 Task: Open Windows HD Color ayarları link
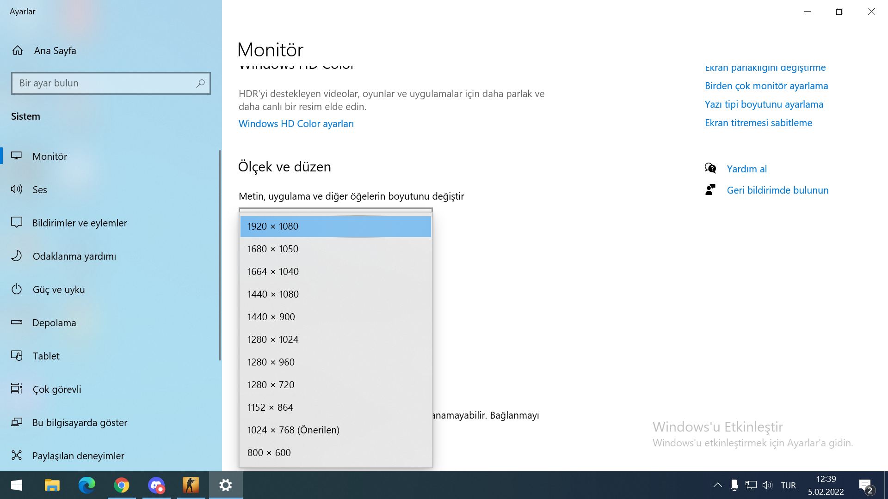point(296,124)
